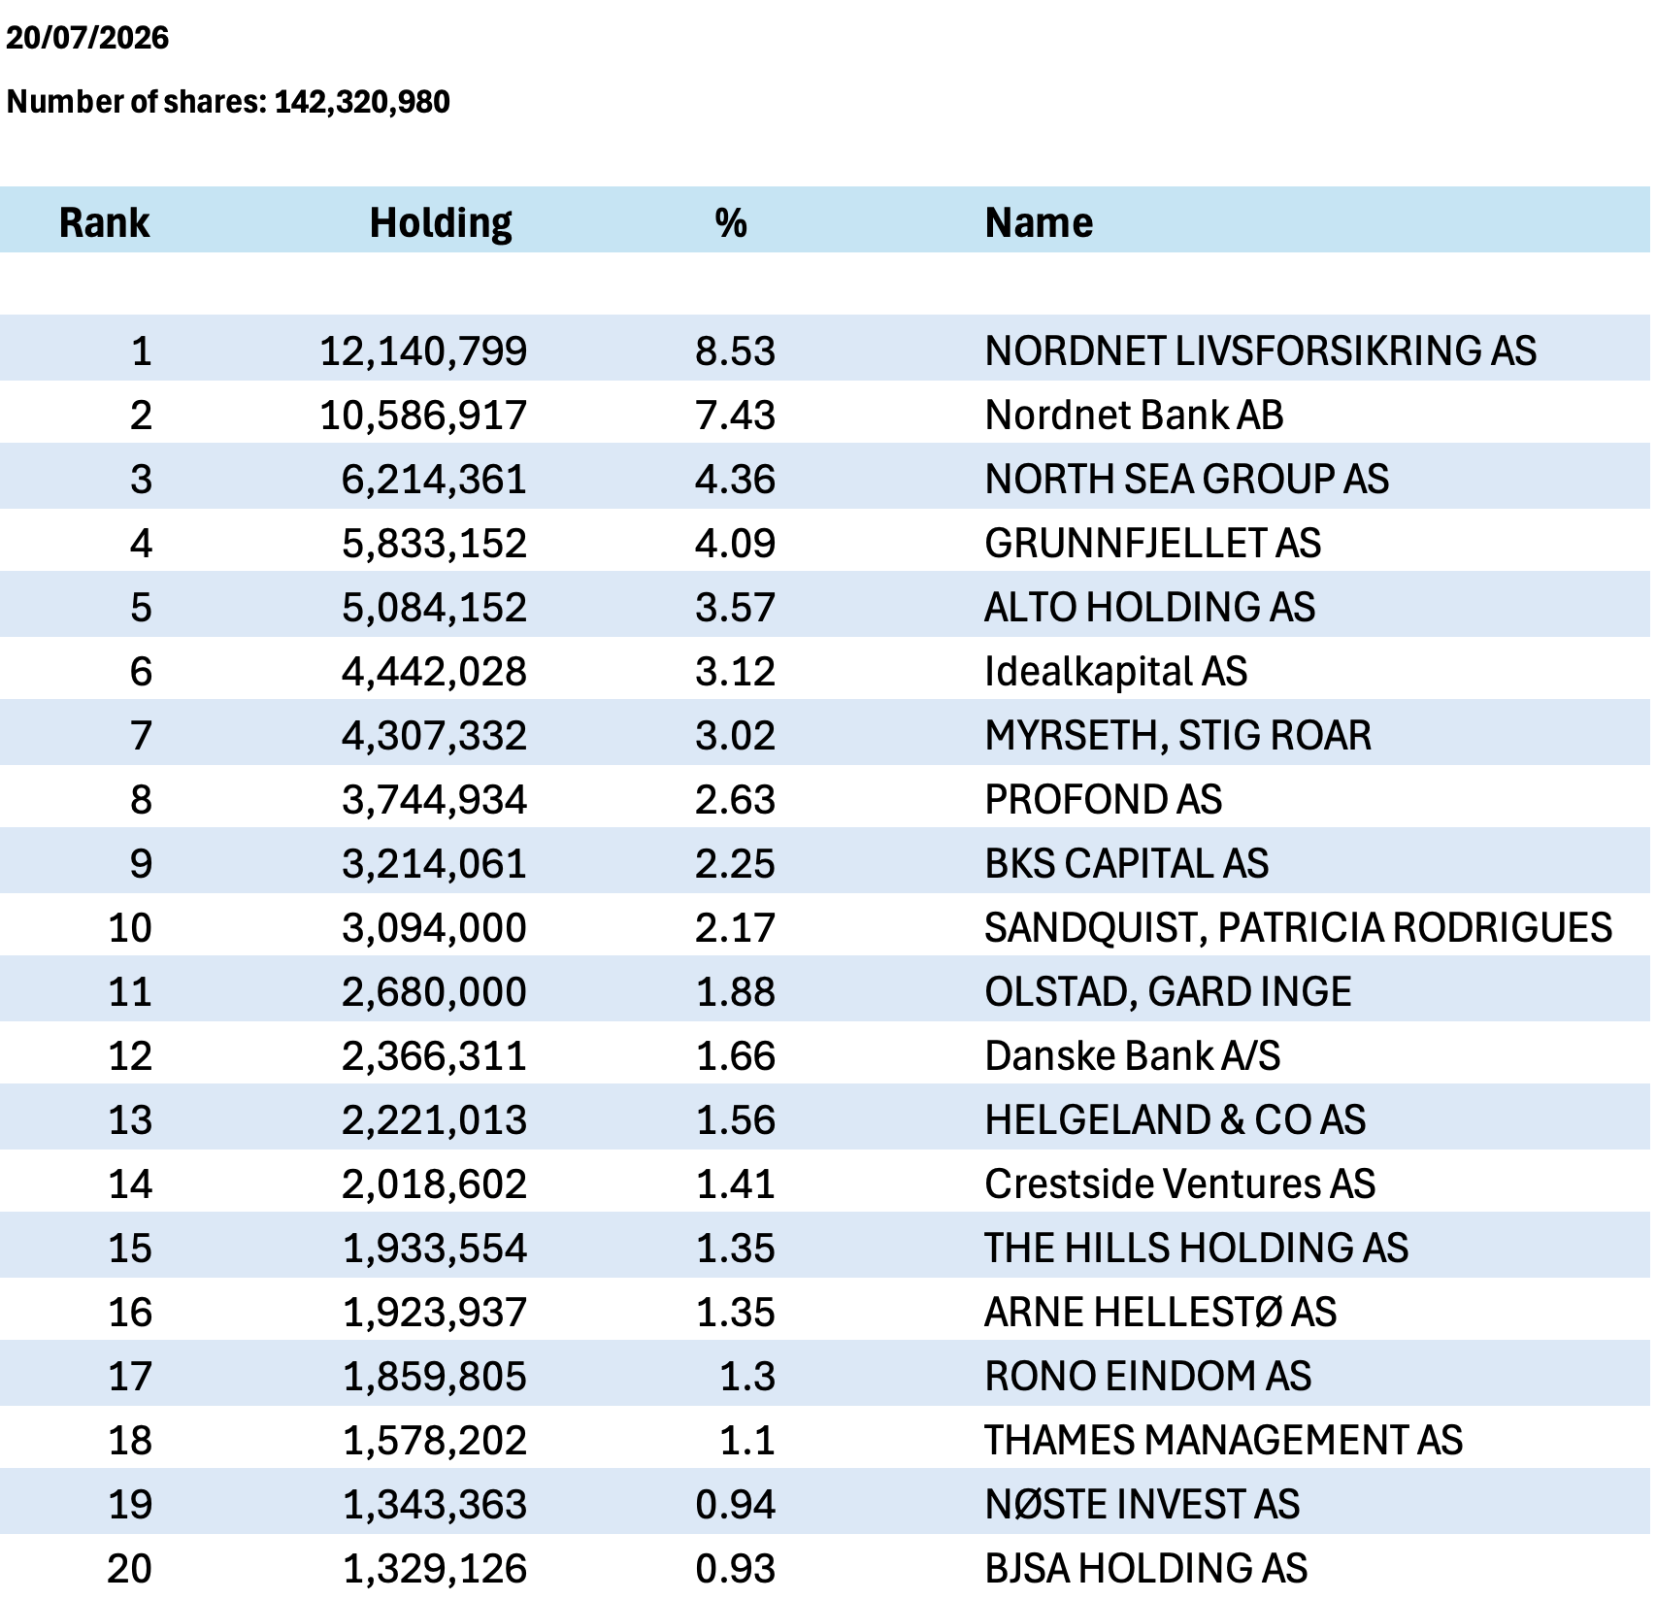Viewport: 1656px width, 1600px height.
Task: Click percentage 2.25
Action: pyautogui.click(x=735, y=863)
